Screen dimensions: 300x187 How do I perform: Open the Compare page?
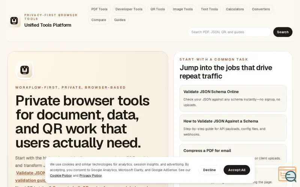click(99, 20)
